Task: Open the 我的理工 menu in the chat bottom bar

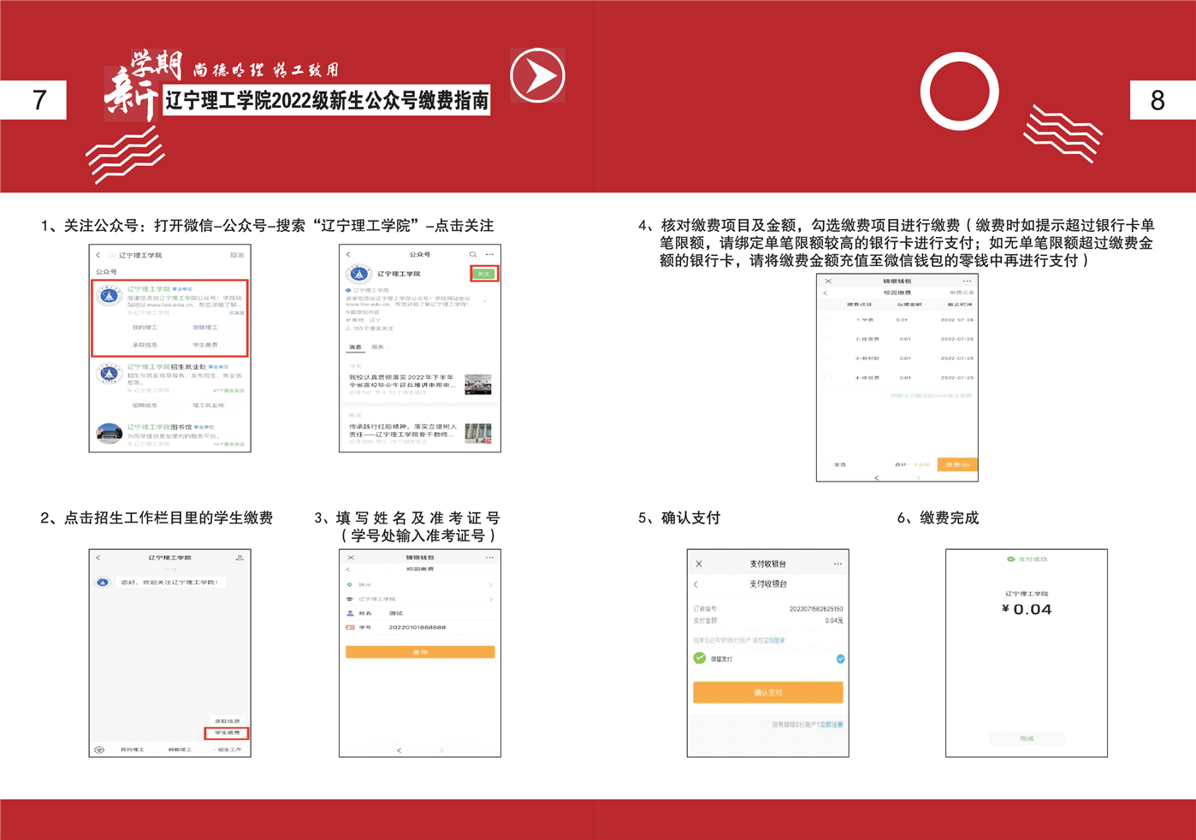Action: pos(132,749)
